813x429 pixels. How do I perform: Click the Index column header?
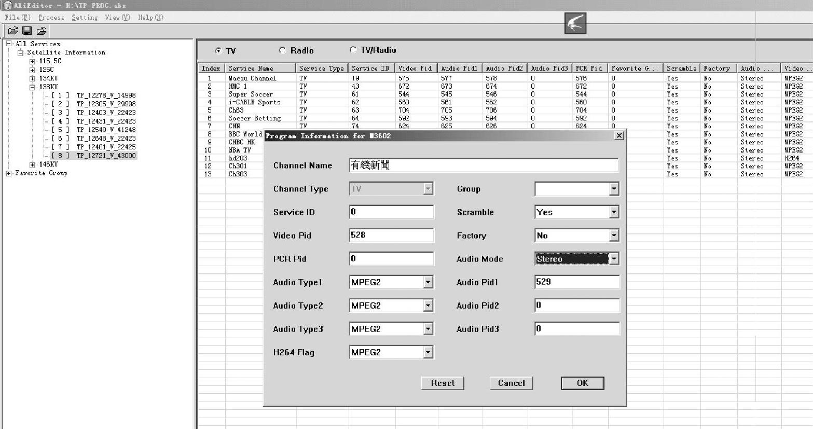point(211,68)
